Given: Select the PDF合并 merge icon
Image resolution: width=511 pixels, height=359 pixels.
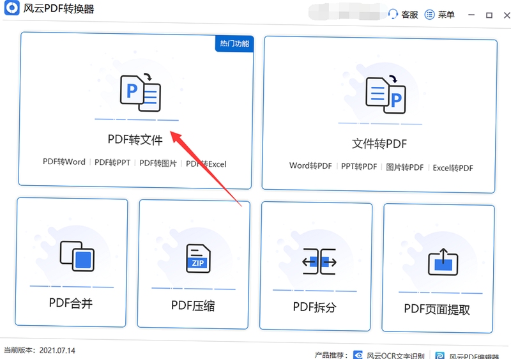Looking at the screenshot, I should tap(77, 256).
